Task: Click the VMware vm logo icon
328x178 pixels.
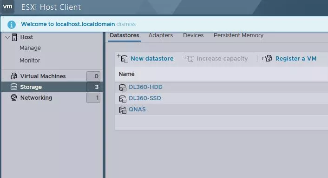Action: (7, 7)
